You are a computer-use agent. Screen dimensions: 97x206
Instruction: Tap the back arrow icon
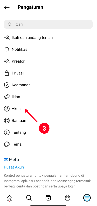[7, 7]
